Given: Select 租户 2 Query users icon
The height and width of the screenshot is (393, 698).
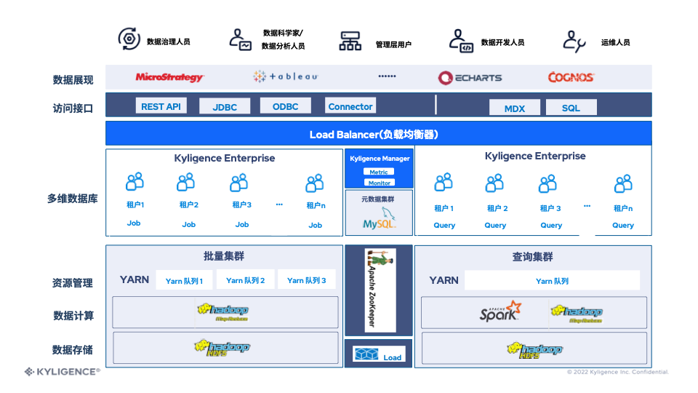Looking at the screenshot, I should 494,183.
